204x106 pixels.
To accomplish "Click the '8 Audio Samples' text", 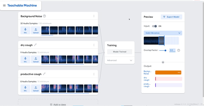I will [x=28, y=81].
